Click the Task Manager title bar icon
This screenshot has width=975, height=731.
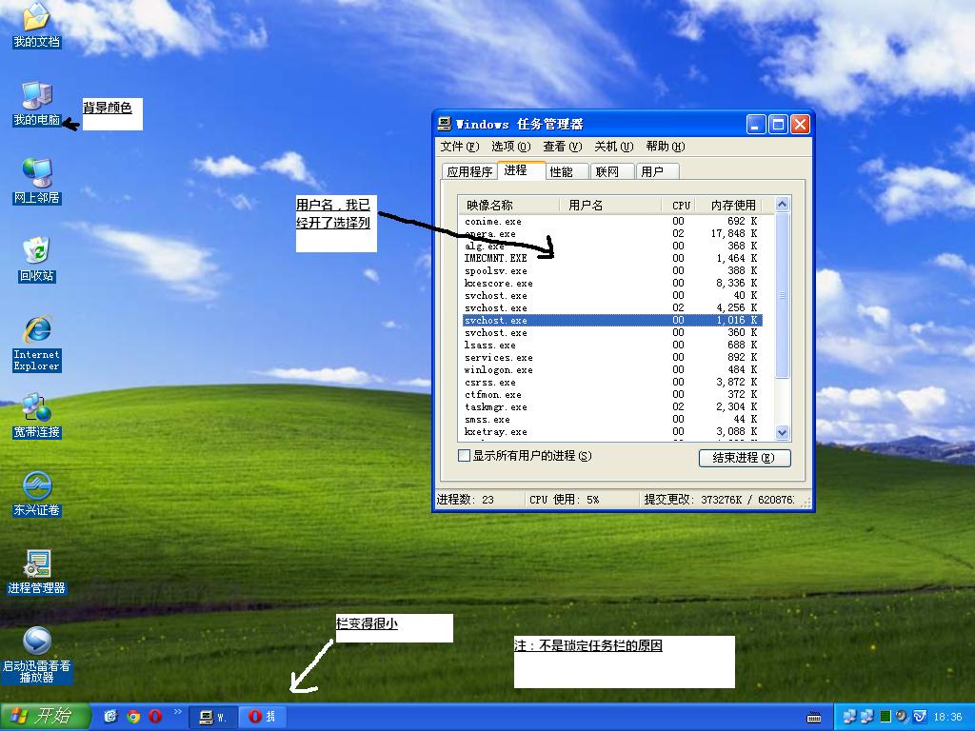(x=444, y=124)
